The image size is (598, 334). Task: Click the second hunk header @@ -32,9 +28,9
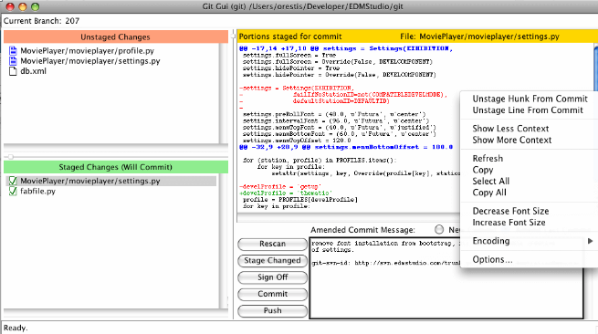[346, 147]
